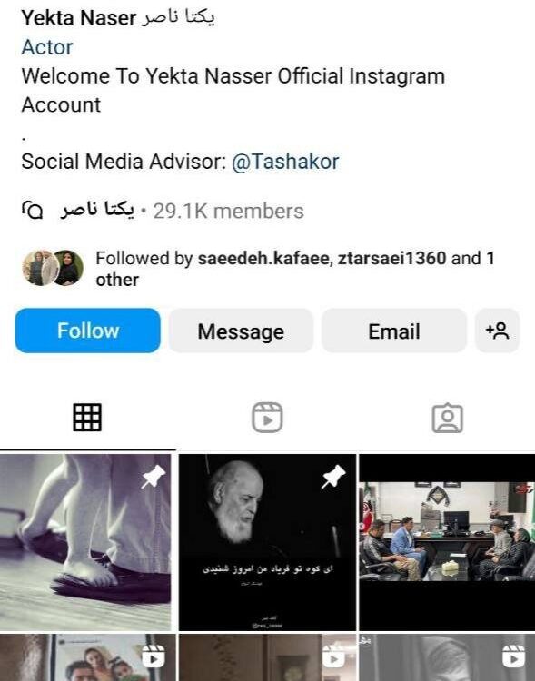Image resolution: width=535 pixels, height=681 pixels.
Task: Open the grid posts tab
Action: click(x=87, y=418)
